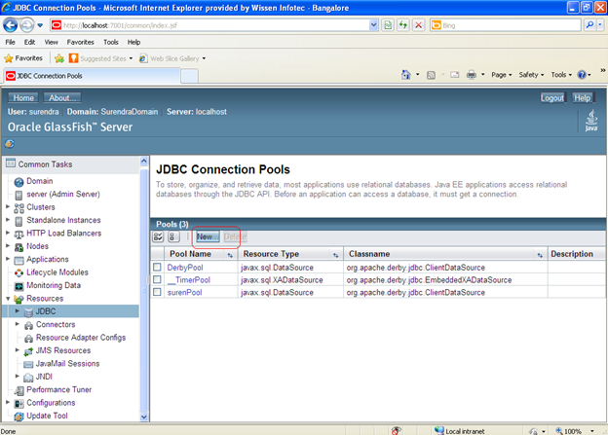Check the __TimerPool row checkbox

point(157,279)
